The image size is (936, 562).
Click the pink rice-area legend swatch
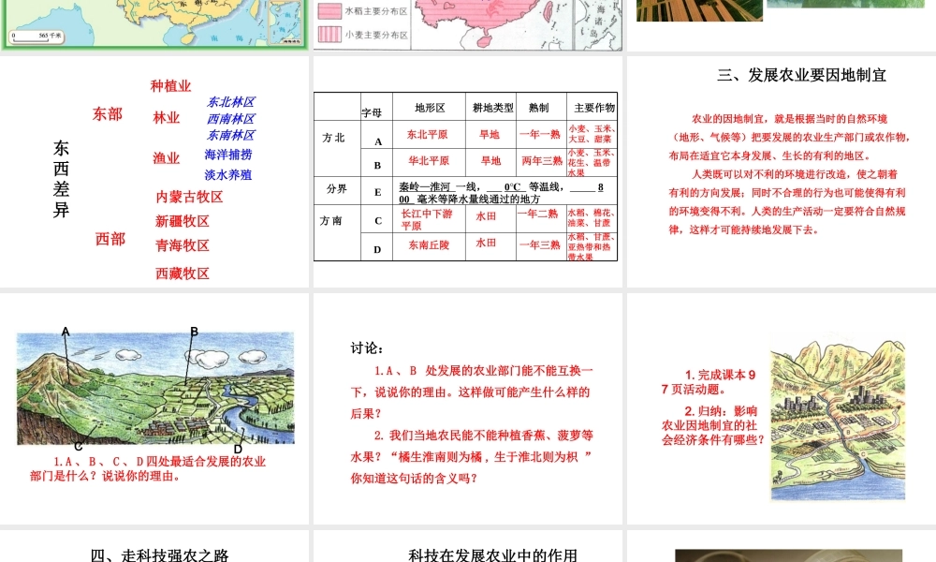pyautogui.click(x=329, y=11)
